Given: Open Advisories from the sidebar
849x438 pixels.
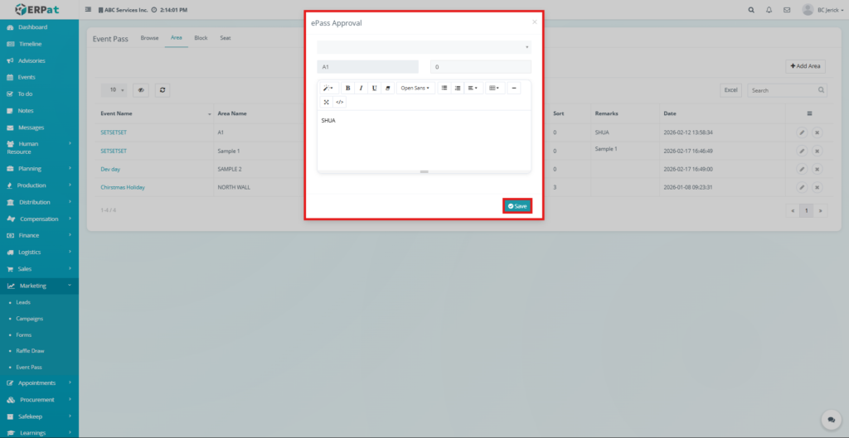Looking at the screenshot, I should pos(32,60).
